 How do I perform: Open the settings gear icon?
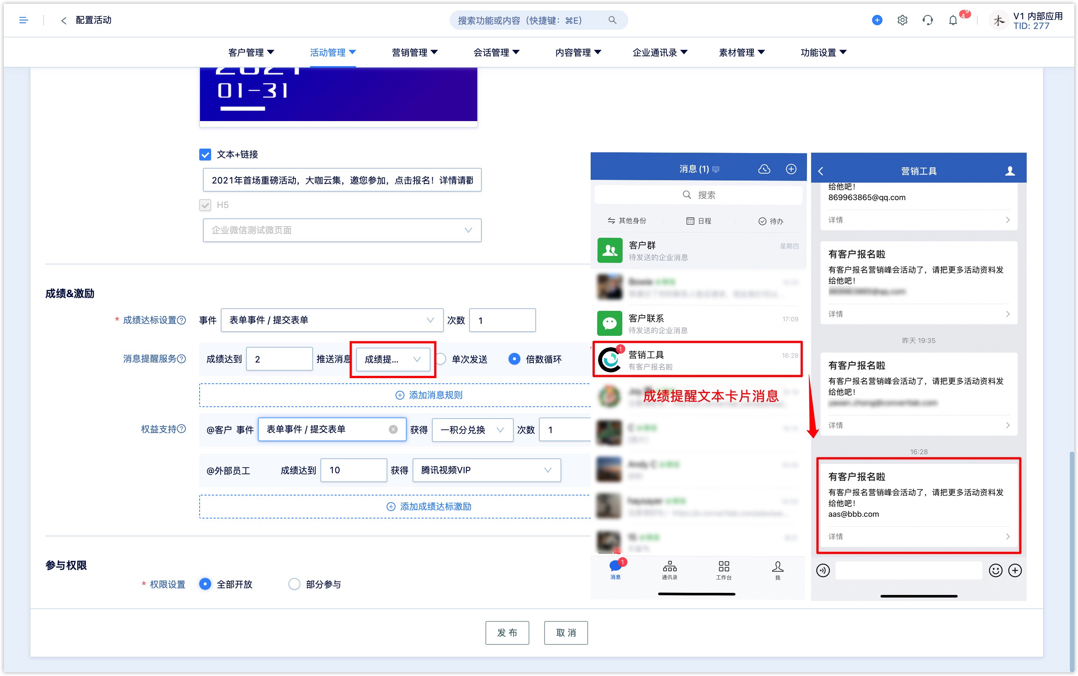click(x=902, y=20)
